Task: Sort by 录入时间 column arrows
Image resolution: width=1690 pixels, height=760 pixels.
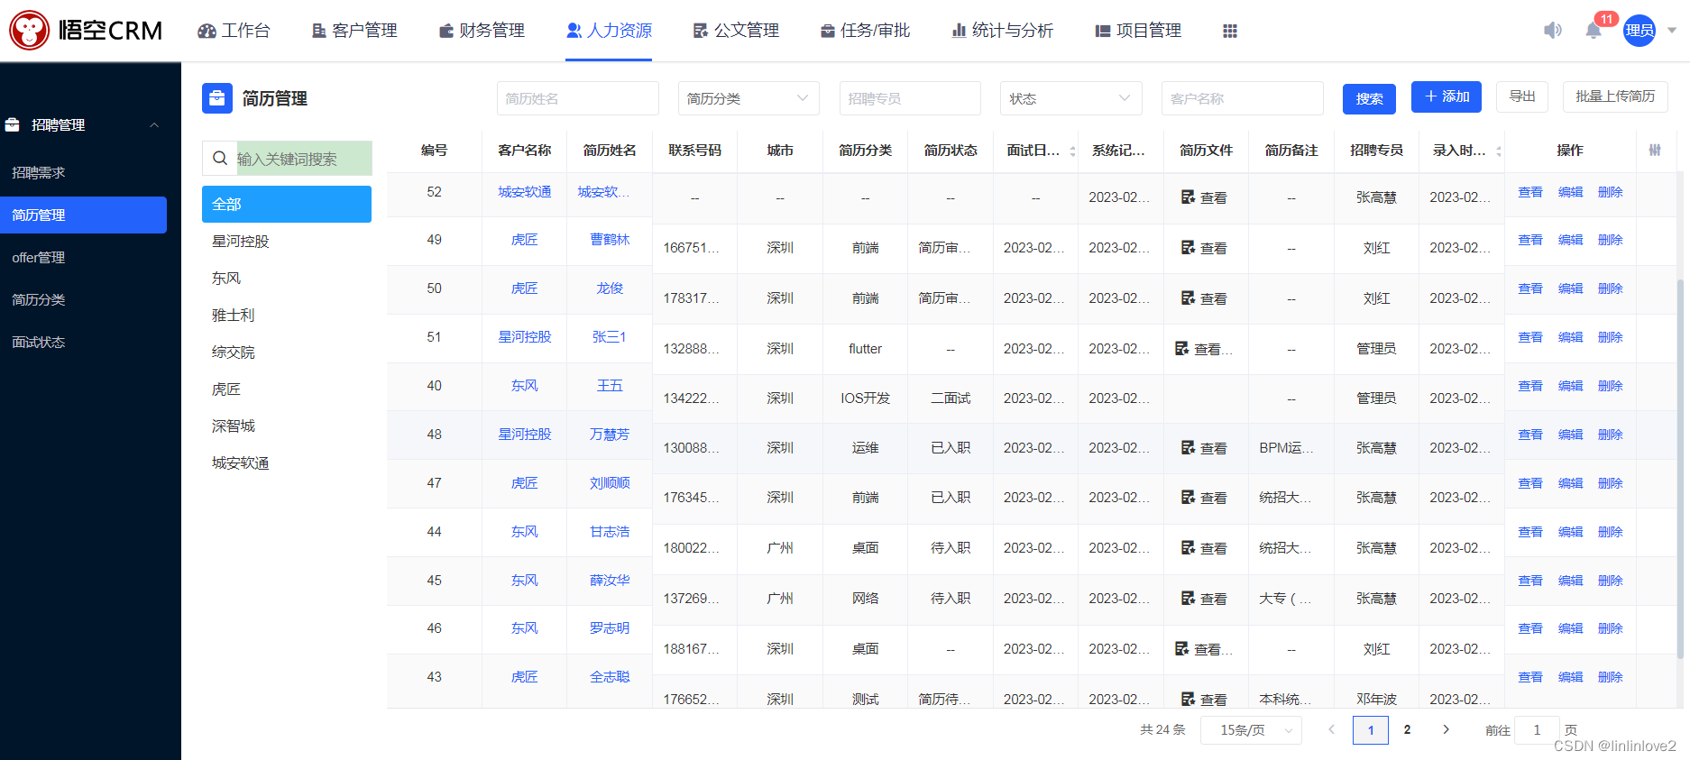Action: pos(1498,151)
